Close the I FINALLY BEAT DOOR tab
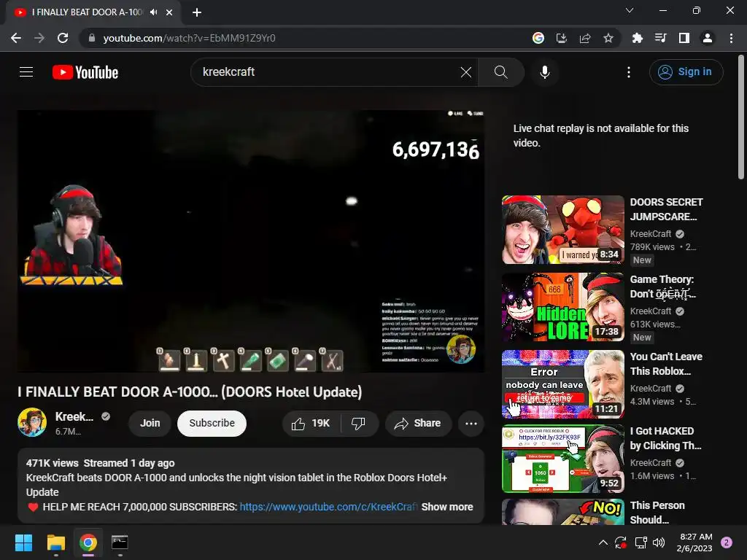This screenshot has width=747, height=560. pos(169,12)
